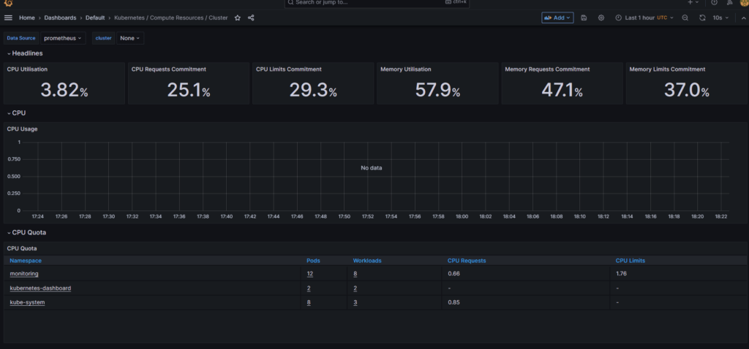Viewport: 749px width, 349px height.
Task: Click the 0.66 CPU requests cell
Action: pos(453,274)
